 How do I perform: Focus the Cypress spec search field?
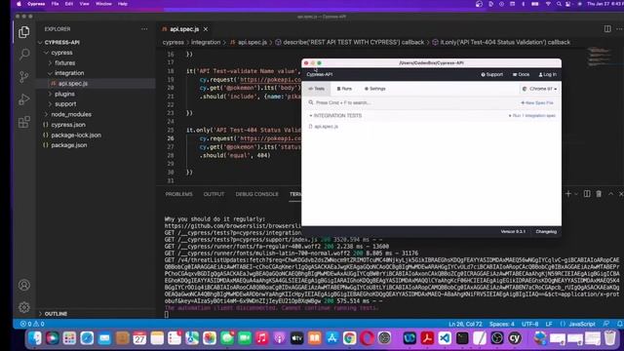click(410, 102)
